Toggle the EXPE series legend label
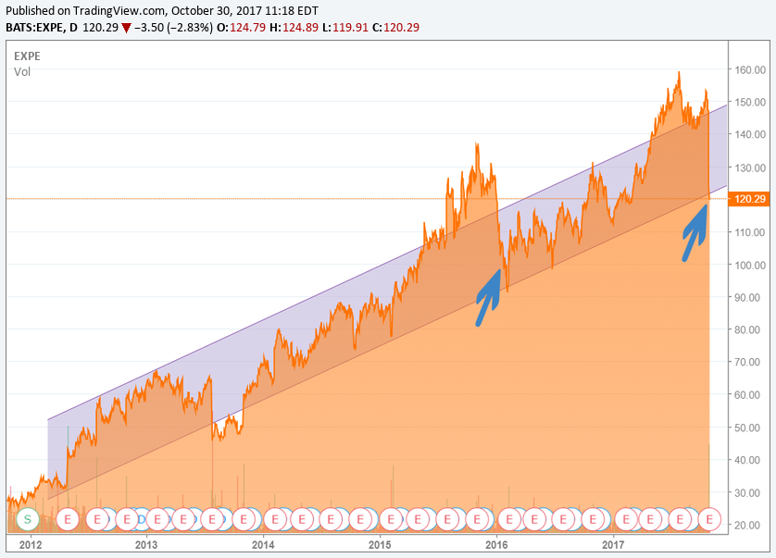This screenshot has height=558, width=776. pyautogui.click(x=25, y=56)
